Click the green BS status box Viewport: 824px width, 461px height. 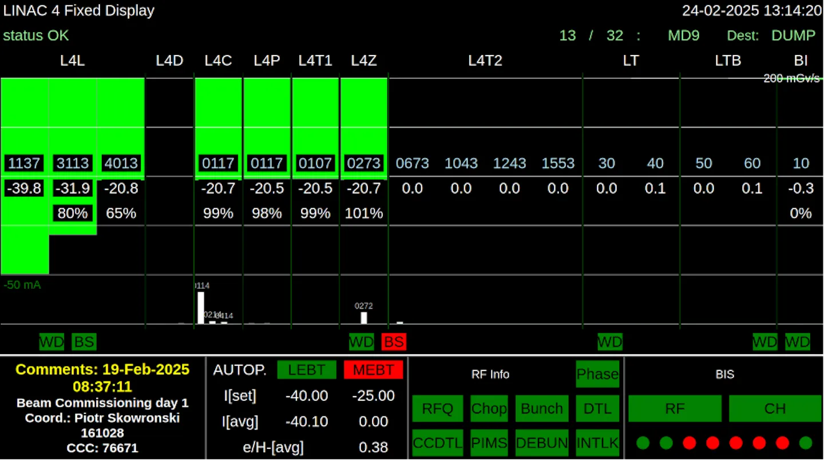[x=84, y=342]
